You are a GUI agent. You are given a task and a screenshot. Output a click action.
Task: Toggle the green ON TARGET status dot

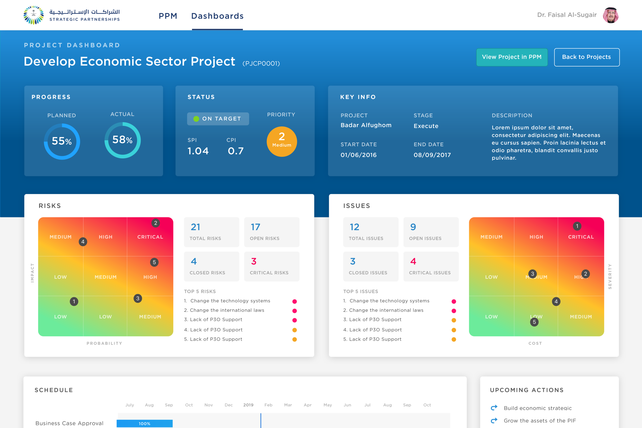point(196,118)
